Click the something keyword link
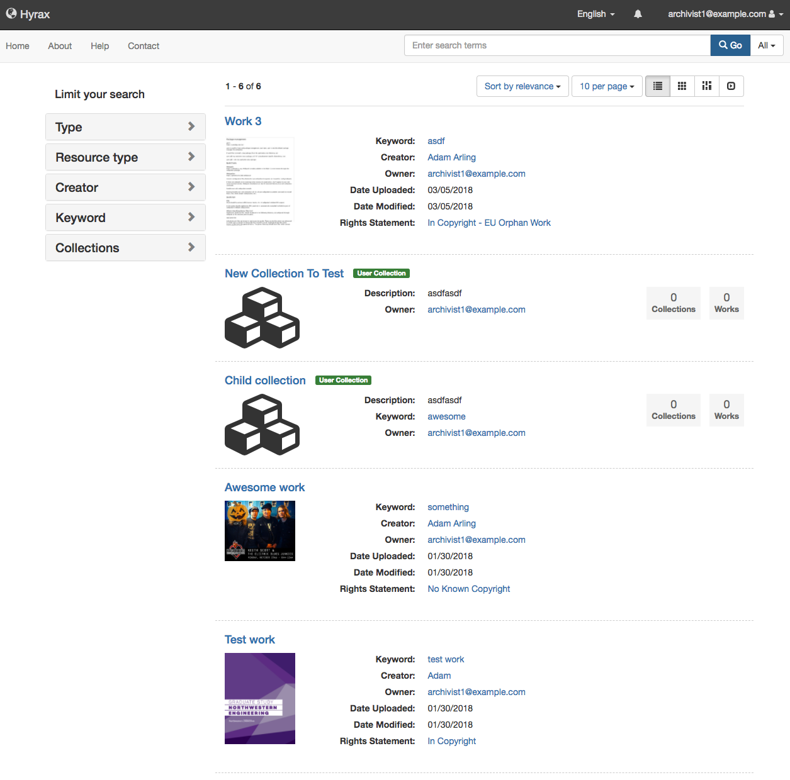 (448, 507)
